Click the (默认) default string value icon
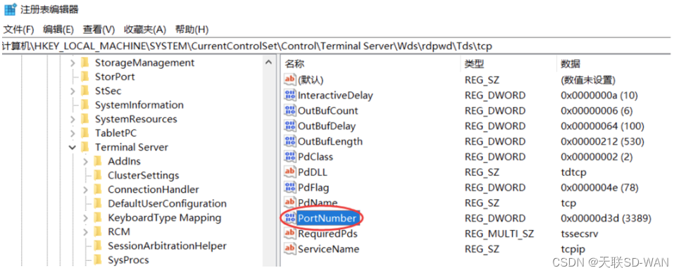Viewport: 679px width, 275px height. [289, 80]
